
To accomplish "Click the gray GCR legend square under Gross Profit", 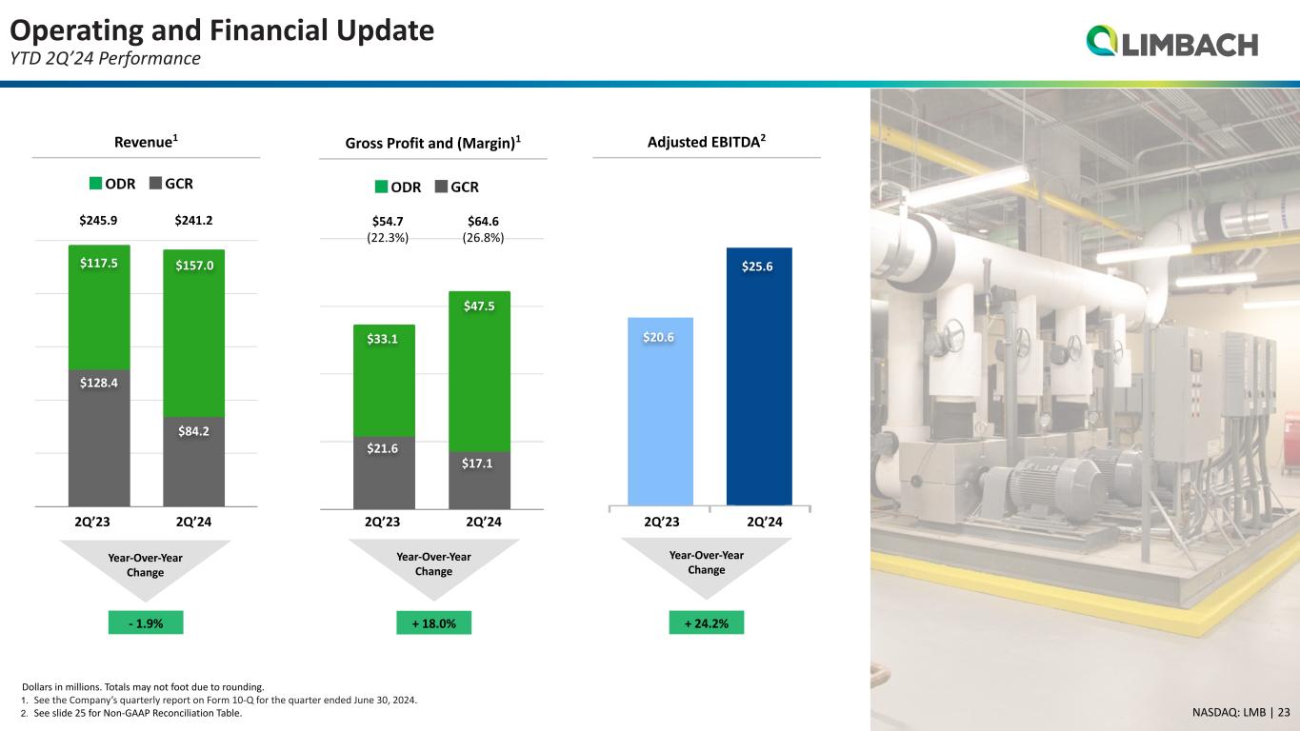I will pos(441,187).
